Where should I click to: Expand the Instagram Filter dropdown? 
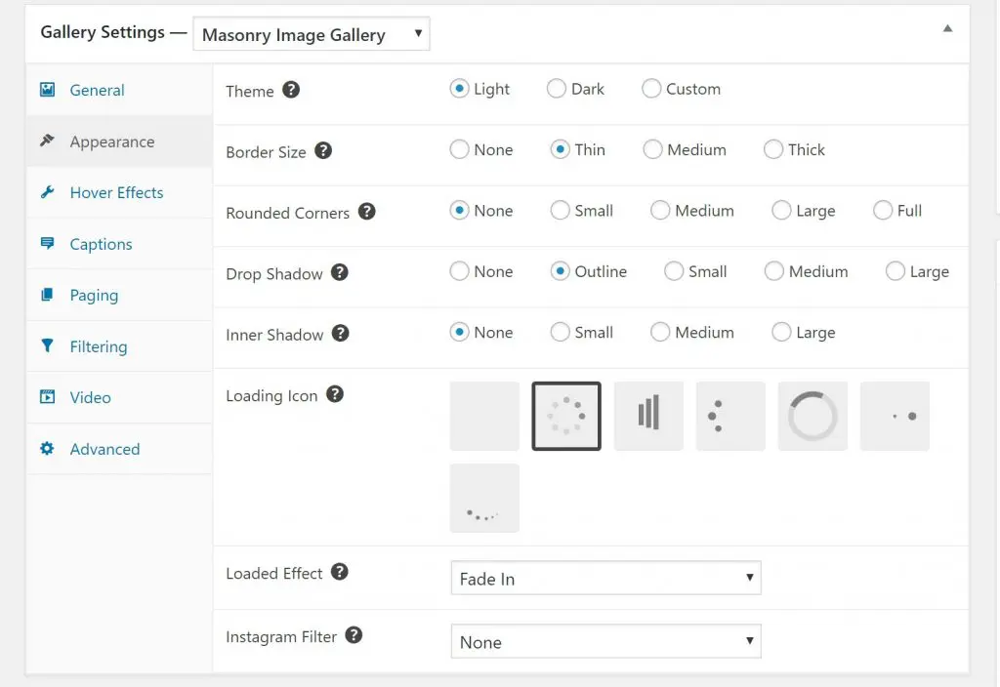click(x=605, y=642)
